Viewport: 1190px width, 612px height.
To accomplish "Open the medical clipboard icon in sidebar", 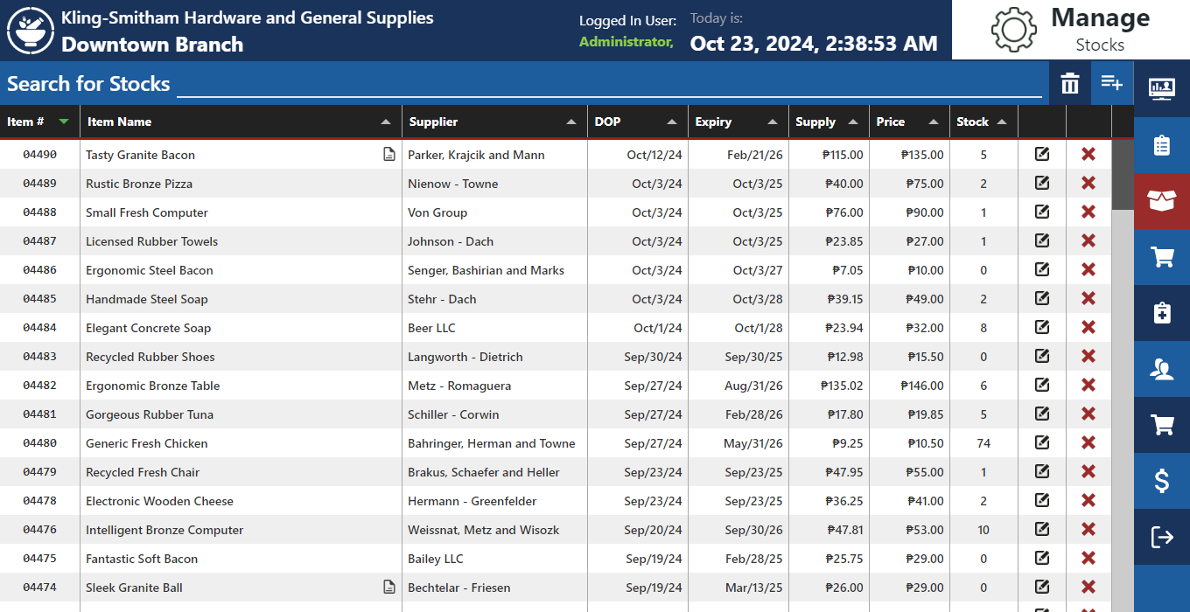I will [1161, 312].
